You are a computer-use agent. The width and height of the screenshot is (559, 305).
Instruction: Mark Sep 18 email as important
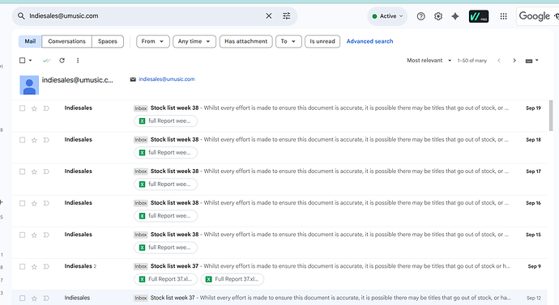coord(46,140)
